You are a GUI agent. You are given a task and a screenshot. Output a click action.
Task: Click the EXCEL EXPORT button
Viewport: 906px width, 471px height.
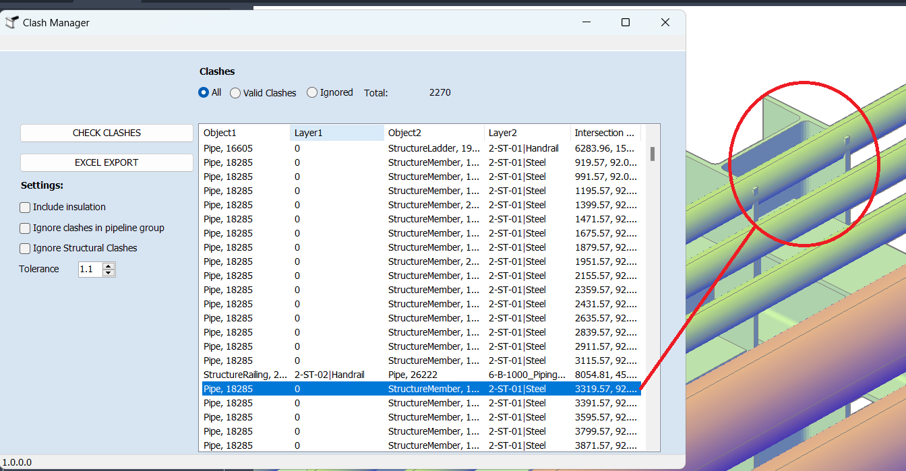107,162
